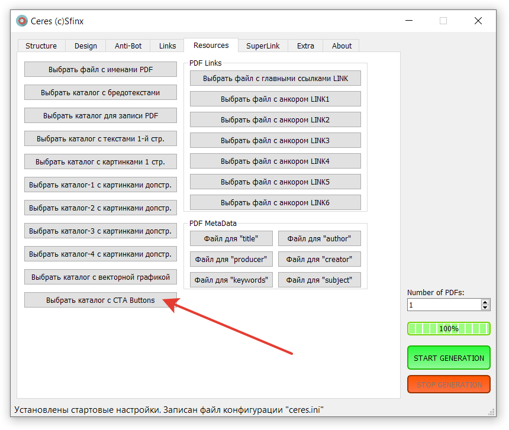Click the STOP GENERATION button

point(449,384)
